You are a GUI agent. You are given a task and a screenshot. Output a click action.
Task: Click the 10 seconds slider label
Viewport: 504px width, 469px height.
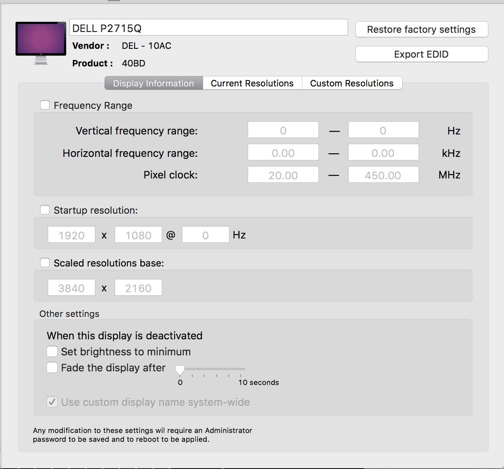tap(259, 382)
